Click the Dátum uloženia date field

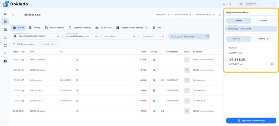(x=251, y=29)
